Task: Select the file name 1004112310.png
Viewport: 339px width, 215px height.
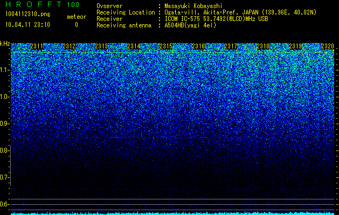Action: tap(27, 15)
